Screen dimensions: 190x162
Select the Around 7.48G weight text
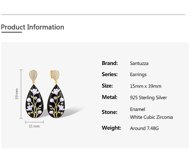tap(144, 128)
